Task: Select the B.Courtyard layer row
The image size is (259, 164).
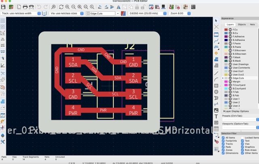Action: [x=240, y=88]
